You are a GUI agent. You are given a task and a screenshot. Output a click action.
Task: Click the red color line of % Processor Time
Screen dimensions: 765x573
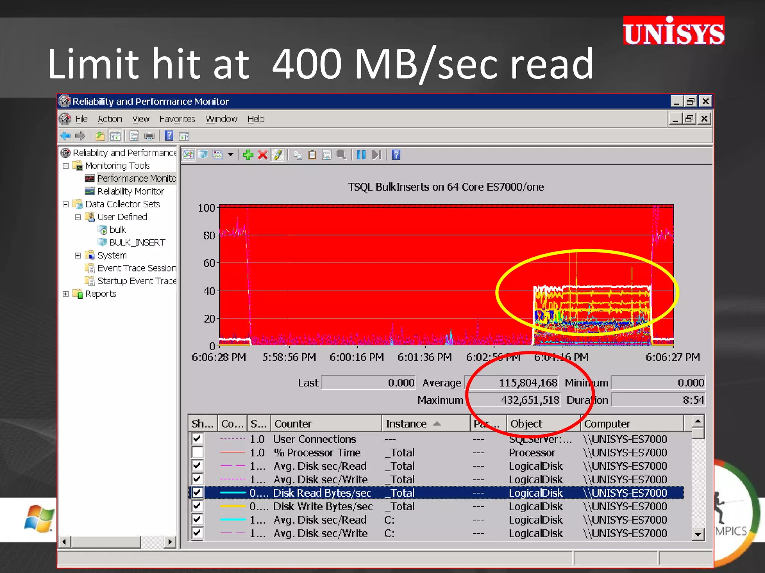[233, 453]
